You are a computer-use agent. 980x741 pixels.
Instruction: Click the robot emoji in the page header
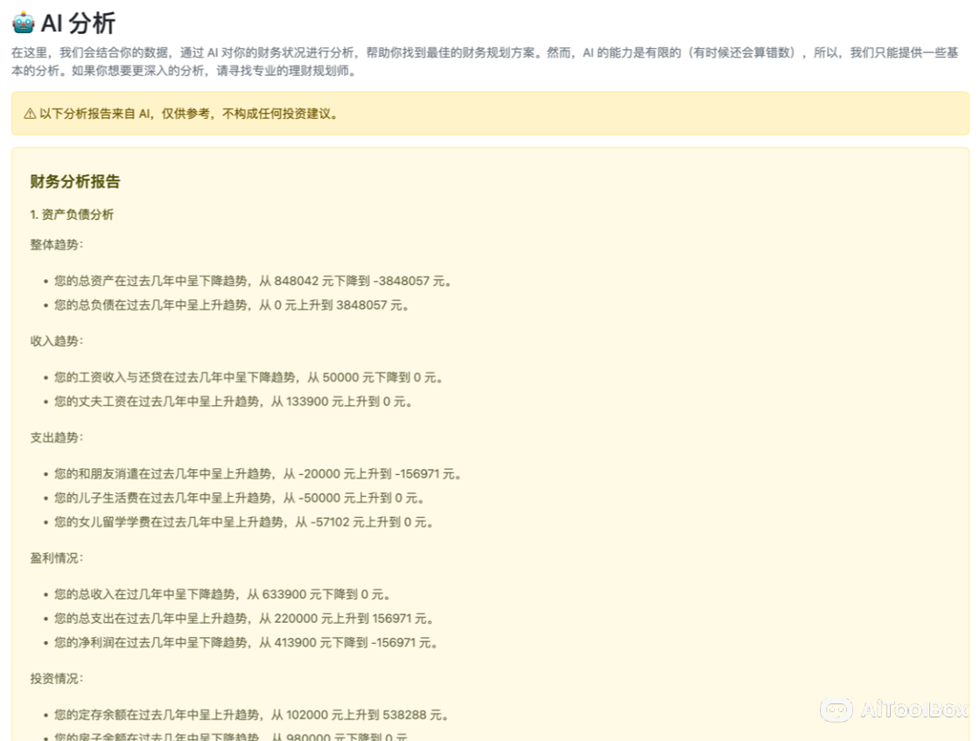click(x=24, y=24)
